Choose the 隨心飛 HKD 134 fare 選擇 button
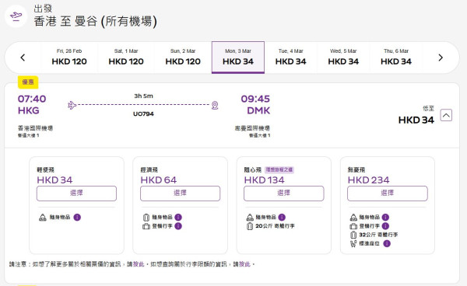467x286 pixels. 284,194
